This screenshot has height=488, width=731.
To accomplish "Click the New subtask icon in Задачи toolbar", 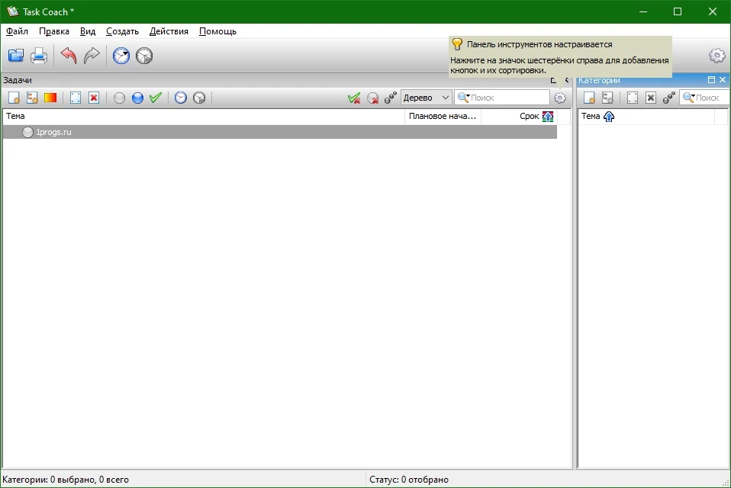I will pyautogui.click(x=32, y=98).
